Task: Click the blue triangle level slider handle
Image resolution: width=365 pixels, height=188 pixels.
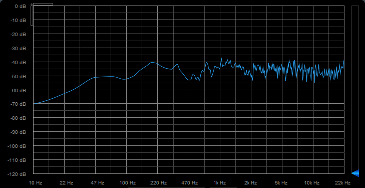Action: tap(355, 173)
